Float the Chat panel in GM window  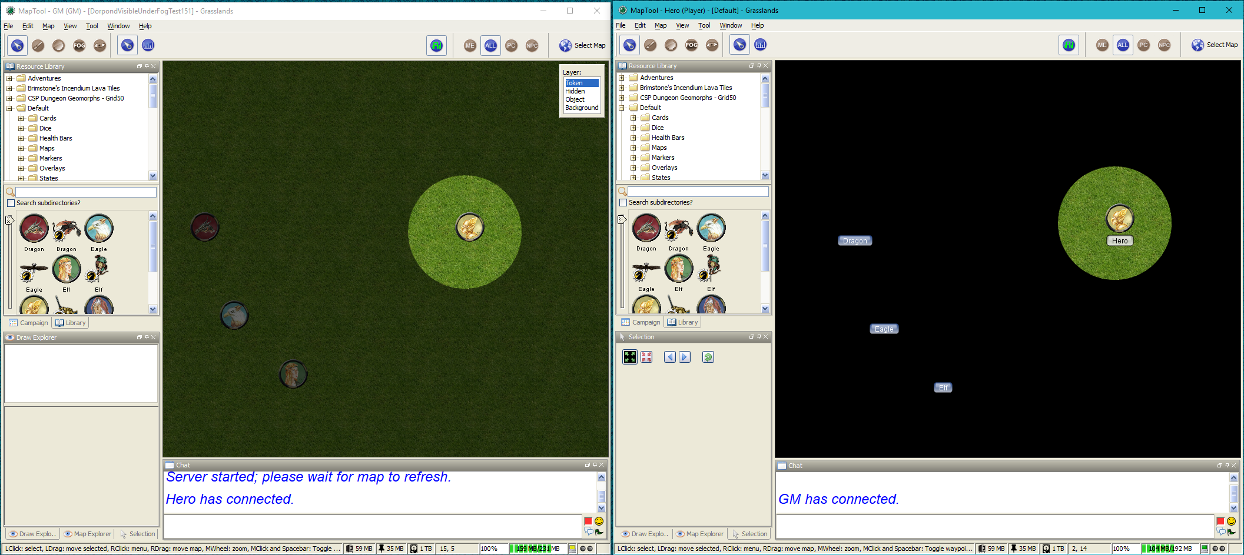[x=587, y=465]
